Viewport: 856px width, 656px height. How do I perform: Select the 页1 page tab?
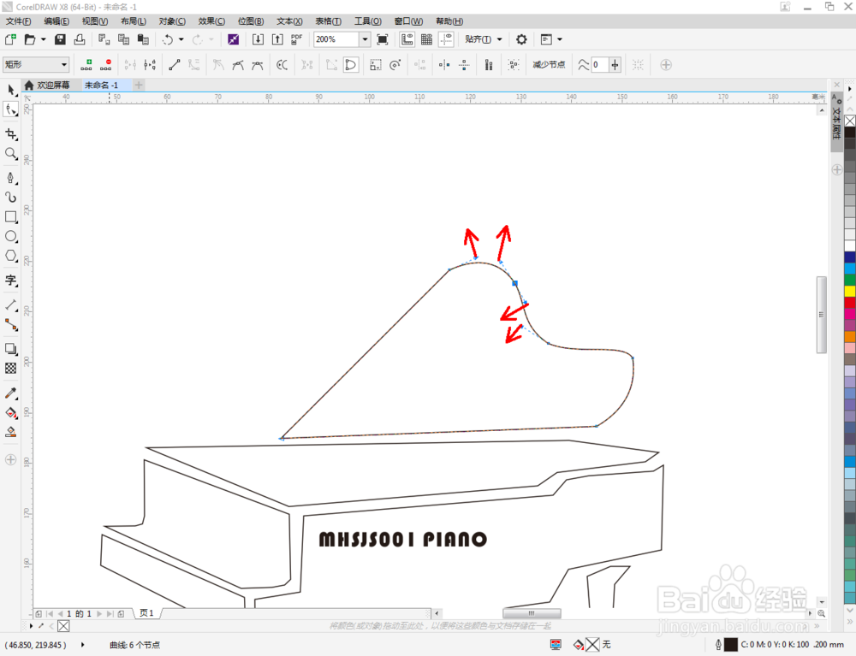pyautogui.click(x=147, y=613)
